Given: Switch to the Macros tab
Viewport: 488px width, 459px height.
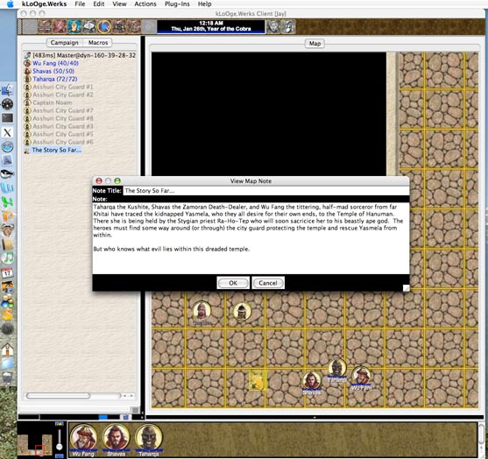Looking at the screenshot, I should point(98,43).
